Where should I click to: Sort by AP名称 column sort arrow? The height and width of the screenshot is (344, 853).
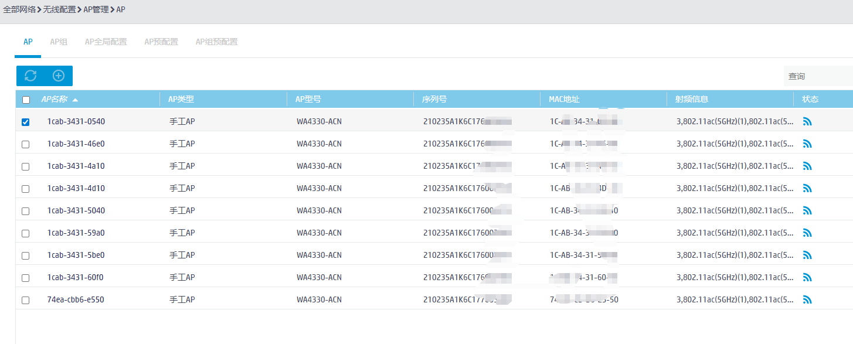(x=75, y=100)
